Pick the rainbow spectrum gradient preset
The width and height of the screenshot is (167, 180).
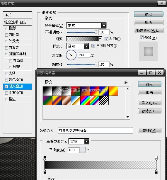click(x=85, y=101)
